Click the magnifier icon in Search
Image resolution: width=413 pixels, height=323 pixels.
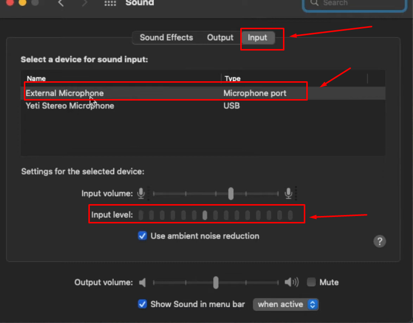[314, 3]
